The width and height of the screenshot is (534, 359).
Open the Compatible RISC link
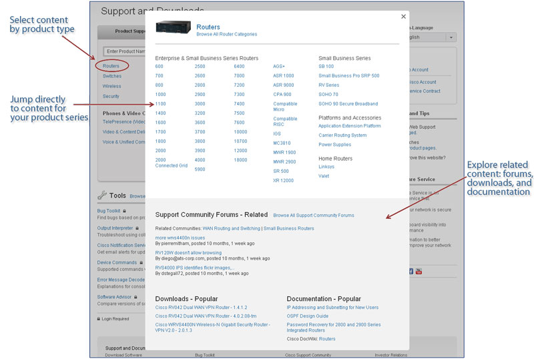(x=285, y=121)
